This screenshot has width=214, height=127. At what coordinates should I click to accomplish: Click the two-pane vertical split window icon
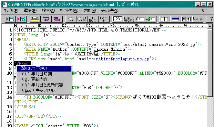[164, 19]
